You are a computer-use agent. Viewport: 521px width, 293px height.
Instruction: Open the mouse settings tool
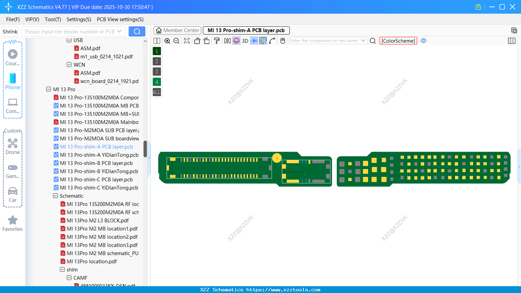click(283, 41)
